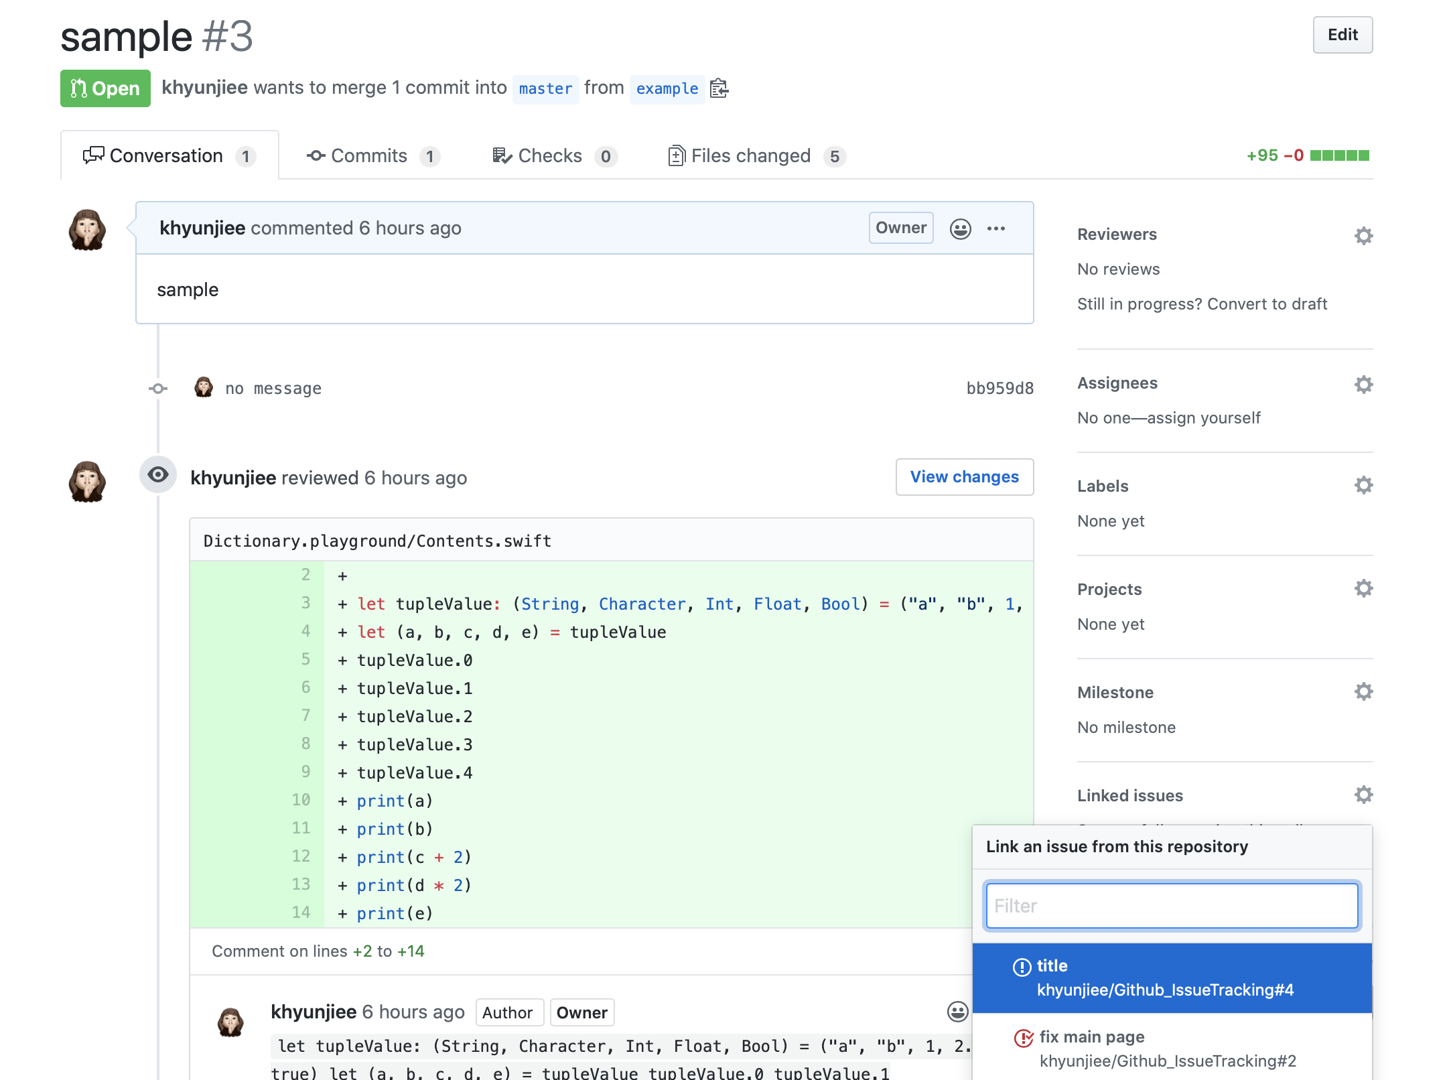This screenshot has width=1447, height=1080.
Task: Copy the example branch name icon
Action: point(719,88)
